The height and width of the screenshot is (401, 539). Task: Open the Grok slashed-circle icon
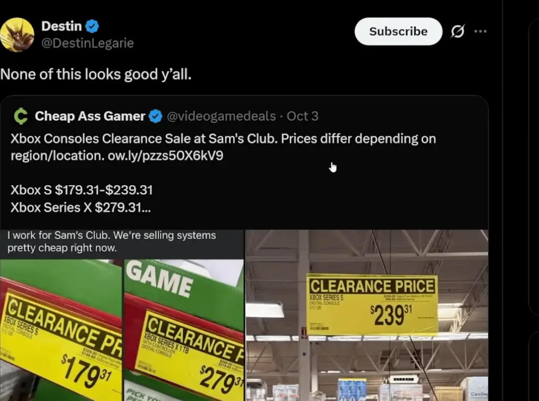tap(457, 31)
